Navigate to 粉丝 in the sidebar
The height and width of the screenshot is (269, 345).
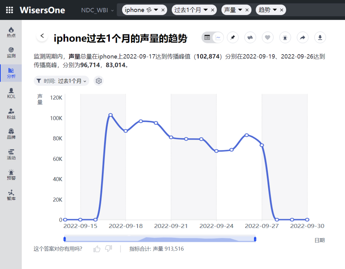click(11, 114)
